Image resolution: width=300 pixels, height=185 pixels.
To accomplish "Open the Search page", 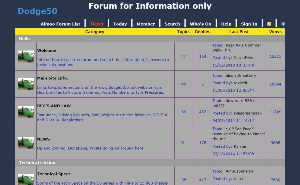I will [x=172, y=24].
